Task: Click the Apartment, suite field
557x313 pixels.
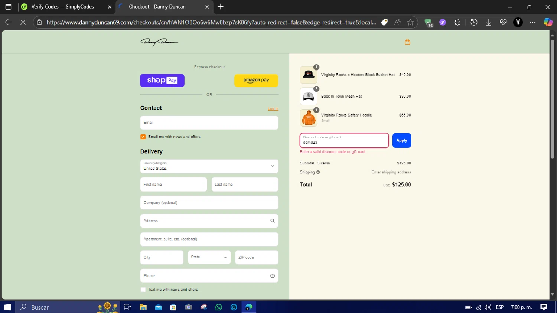Action: (x=209, y=239)
